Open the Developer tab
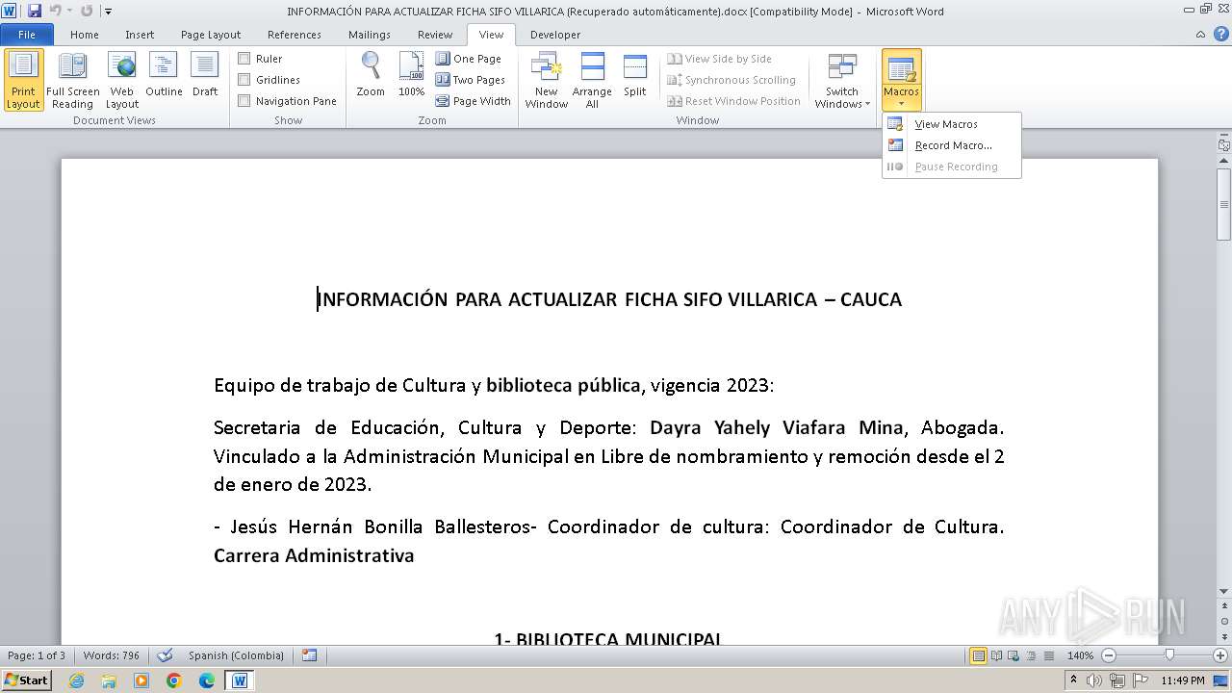This screenshot has width=1232, height=693. [555, 35]
